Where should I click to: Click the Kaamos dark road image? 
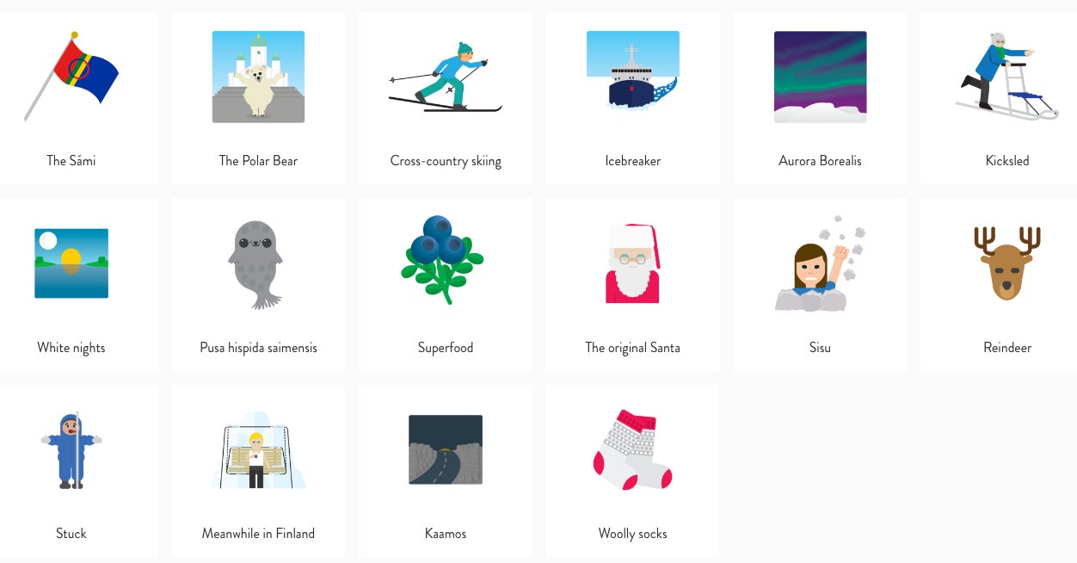click(x=446, y=449)
